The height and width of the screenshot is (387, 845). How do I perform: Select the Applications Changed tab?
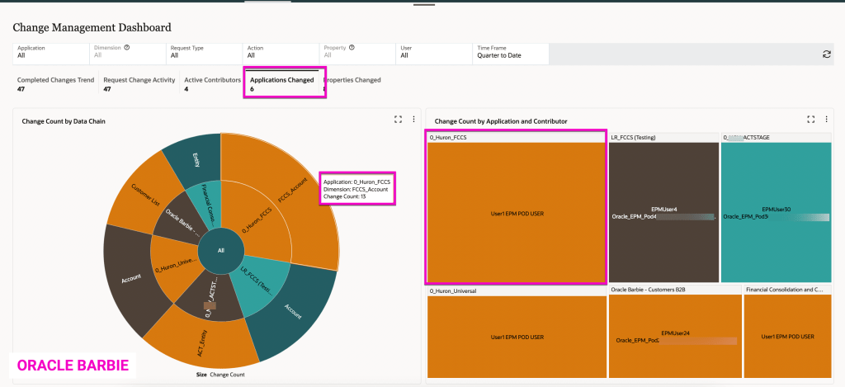pyautogui.click(x=283, y=83)
